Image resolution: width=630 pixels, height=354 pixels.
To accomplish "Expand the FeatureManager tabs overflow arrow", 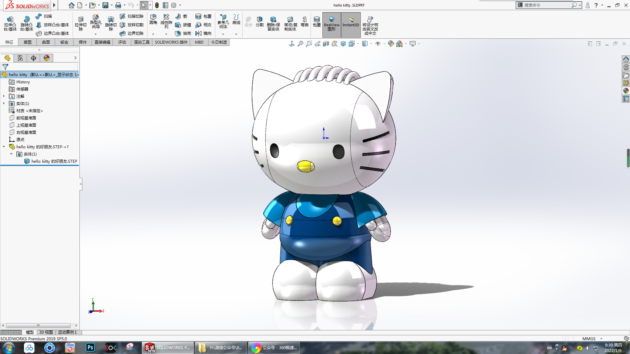I will (75, 58).
